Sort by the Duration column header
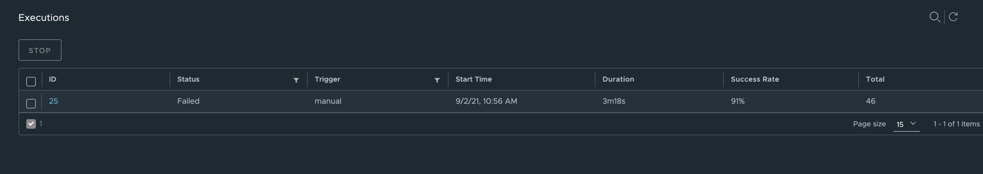Viewport: 983px width, 174px height. pos(618,79)
